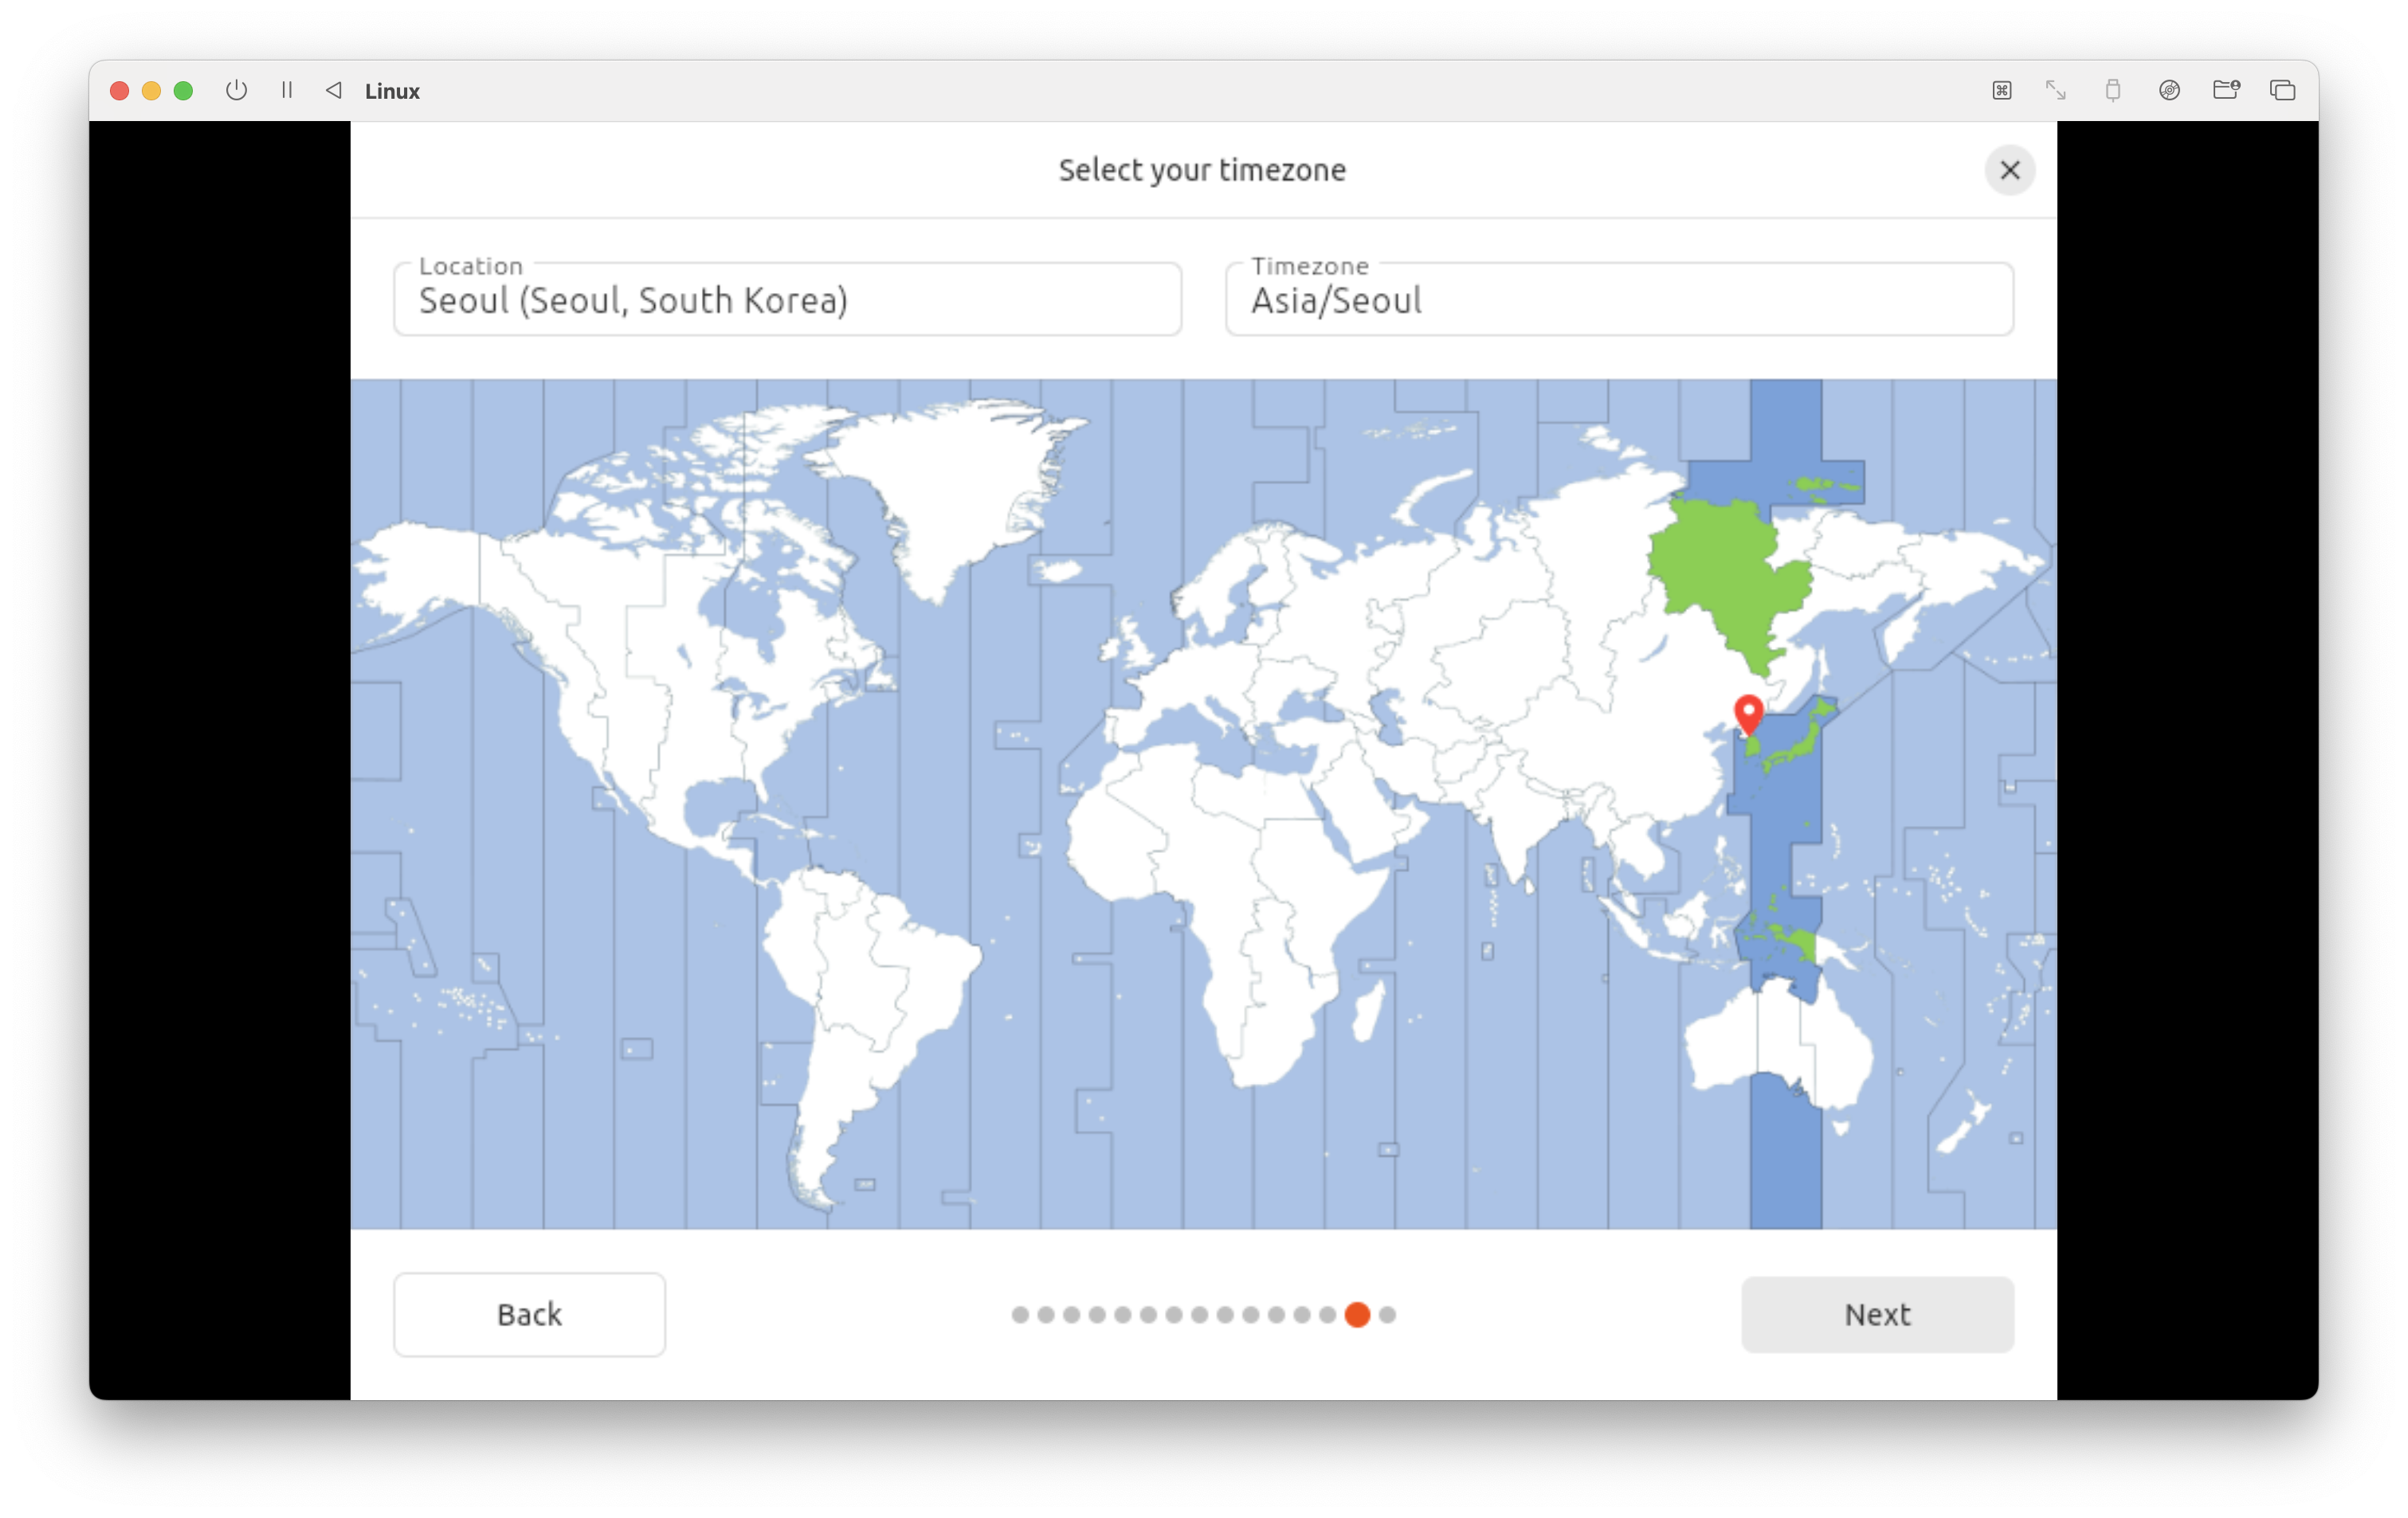Click the Location field showing Seoul

point(787,299)
